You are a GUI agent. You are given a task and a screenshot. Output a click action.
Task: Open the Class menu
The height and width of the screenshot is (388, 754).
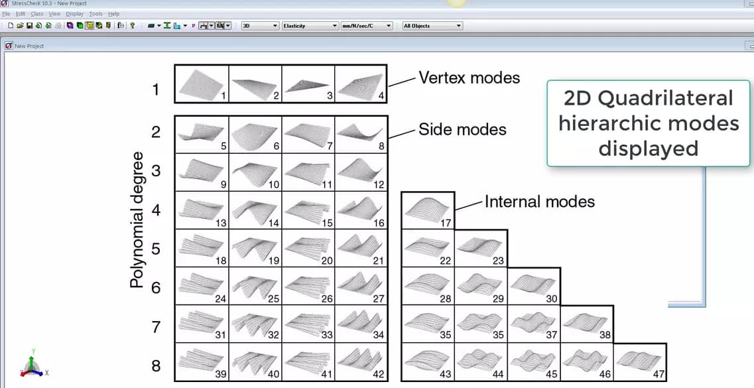point(36,13)
